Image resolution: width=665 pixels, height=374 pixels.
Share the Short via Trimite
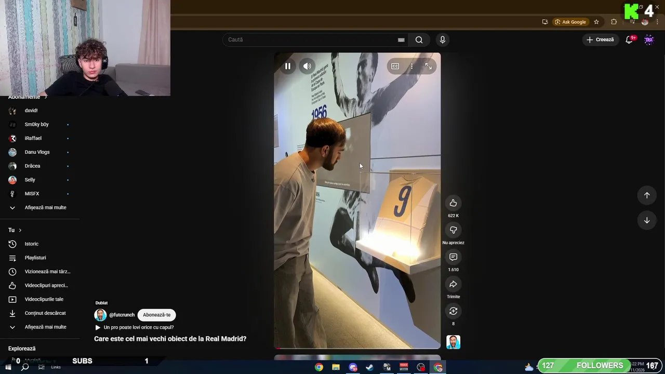click(453, 284)
